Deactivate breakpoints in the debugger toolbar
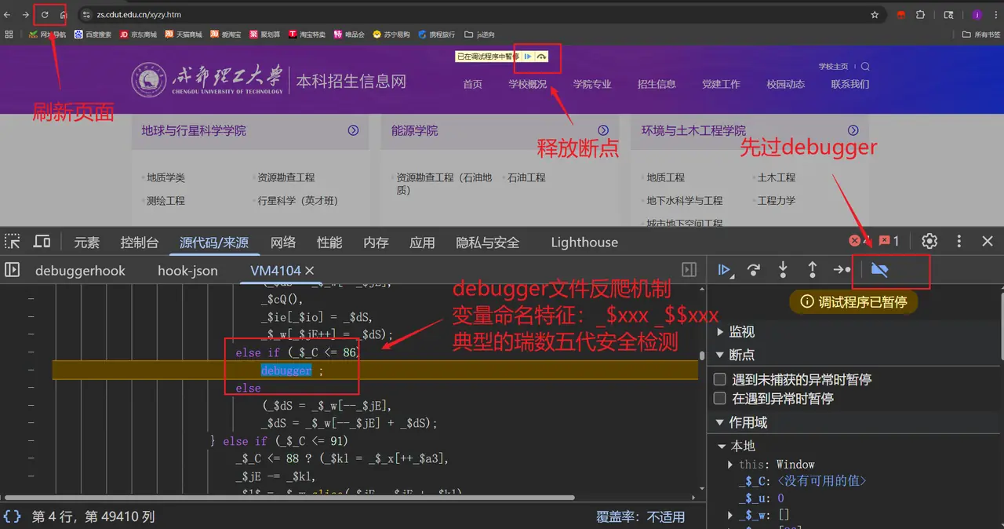Viewport: 1004px width, 529px height. click(x=879, y=270)
